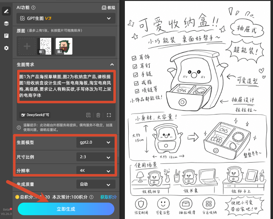Open the settings gear in sidebar
Screen dimensions: 273x219
tap(7, 48)
